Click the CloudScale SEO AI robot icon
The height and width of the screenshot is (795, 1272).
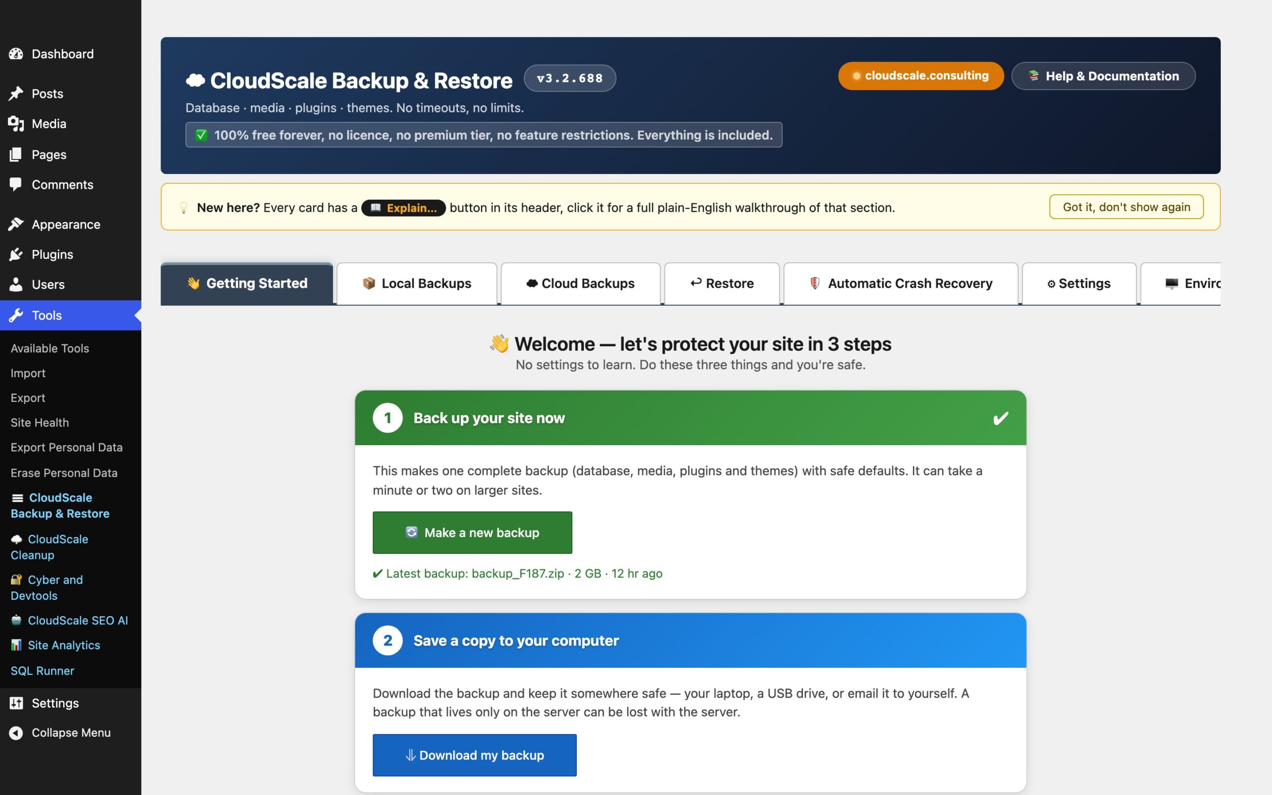pos(16,621)
